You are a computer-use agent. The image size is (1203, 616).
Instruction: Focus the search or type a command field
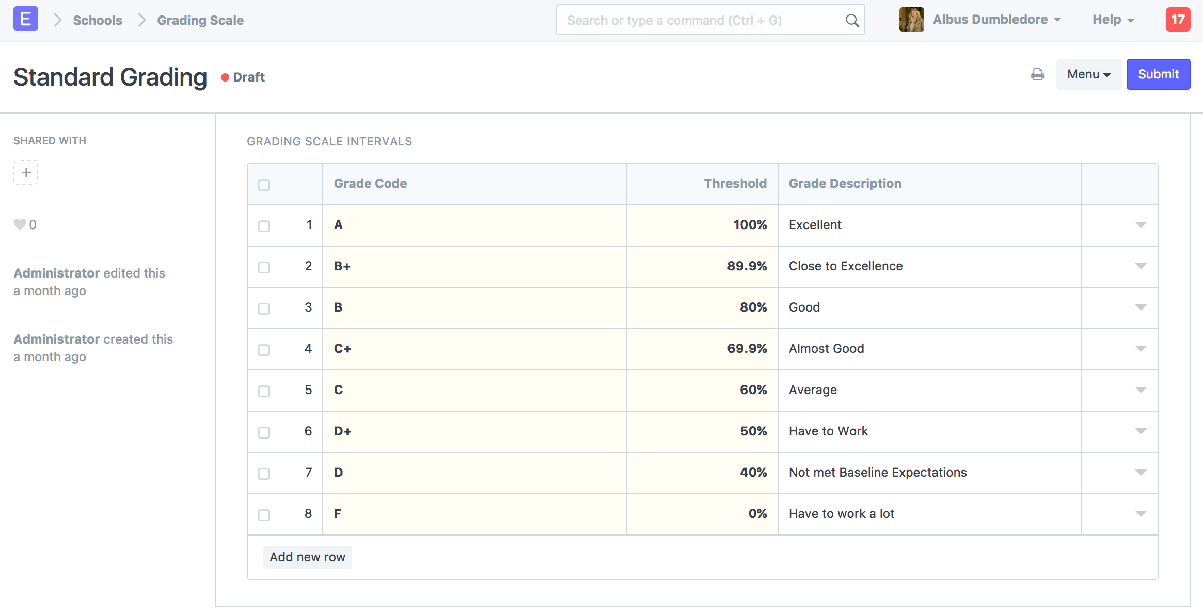click(x=710, y=20)
